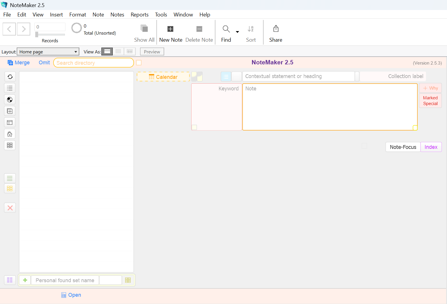Click the bullet list icon in sidebar
The image size is (447, 304).
[x=10, y=88]
